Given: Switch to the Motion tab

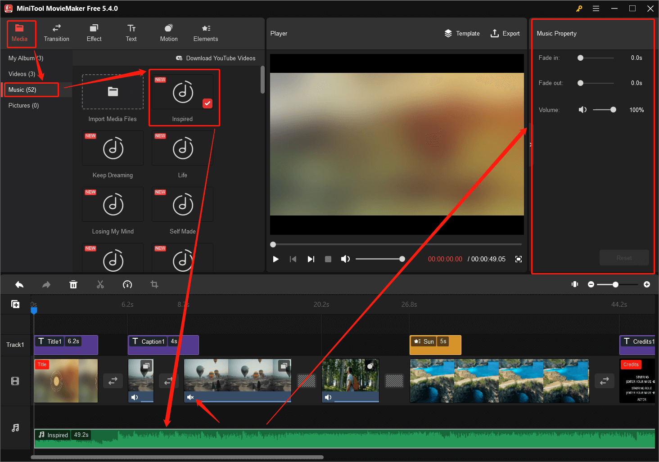Looking at the screenshot, I should click(169, 33).
